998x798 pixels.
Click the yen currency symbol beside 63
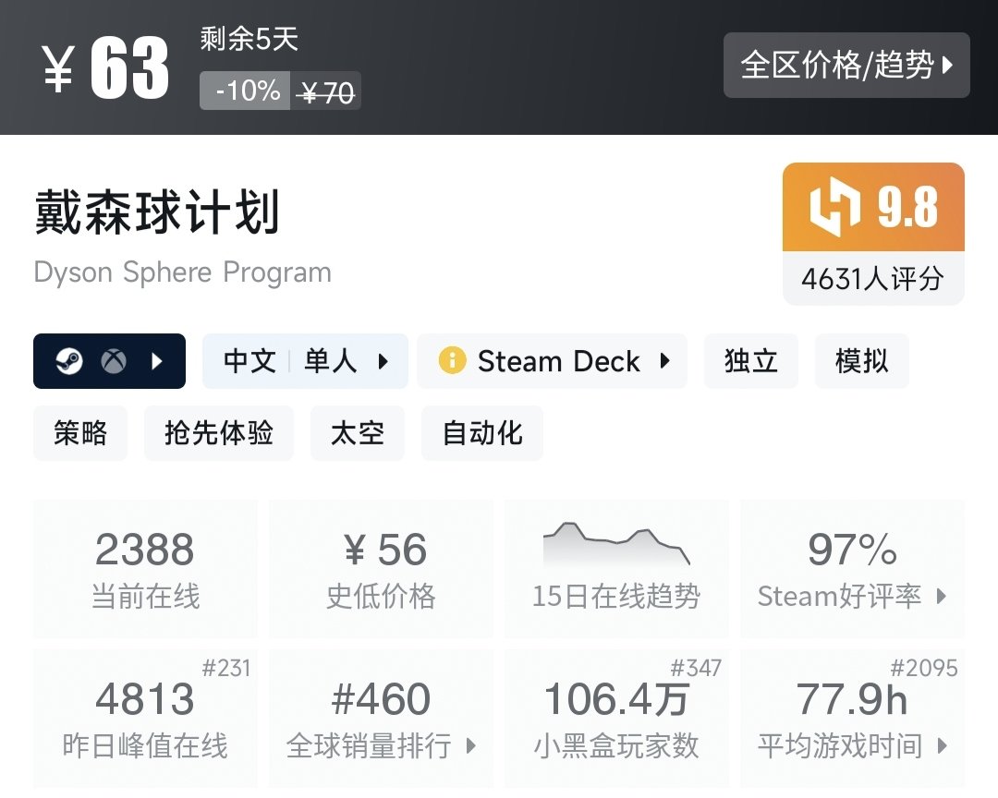tap(57, 70)
